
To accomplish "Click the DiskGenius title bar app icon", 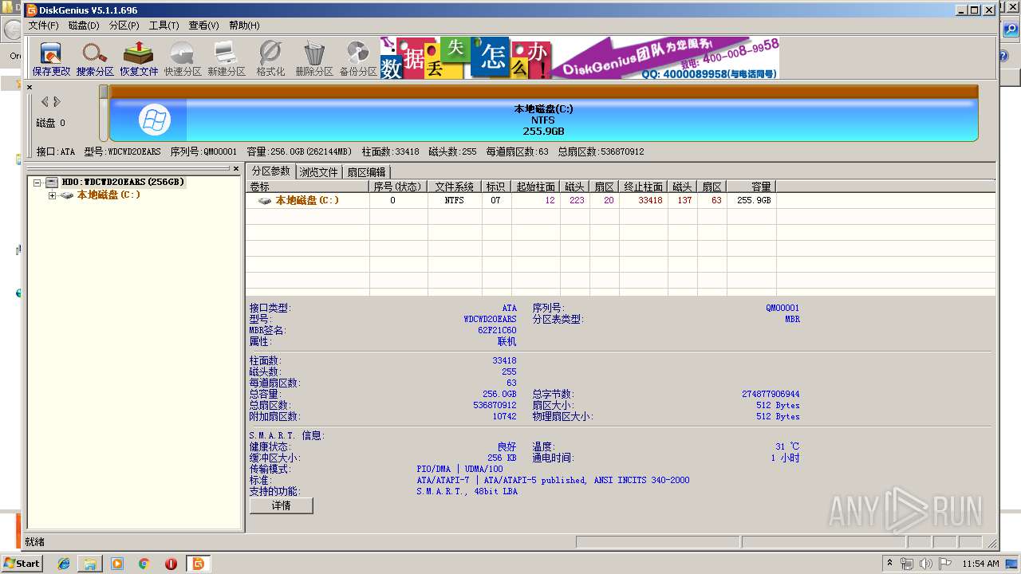I will pos(32,10).
